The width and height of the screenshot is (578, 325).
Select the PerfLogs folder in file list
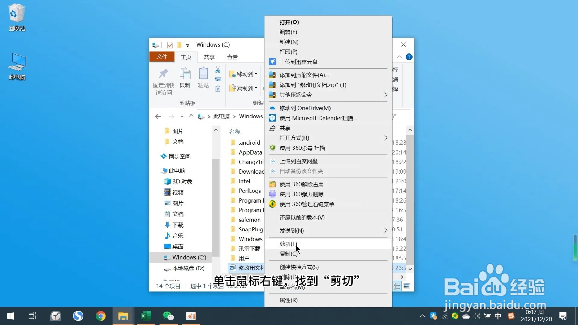pos(250,191)
